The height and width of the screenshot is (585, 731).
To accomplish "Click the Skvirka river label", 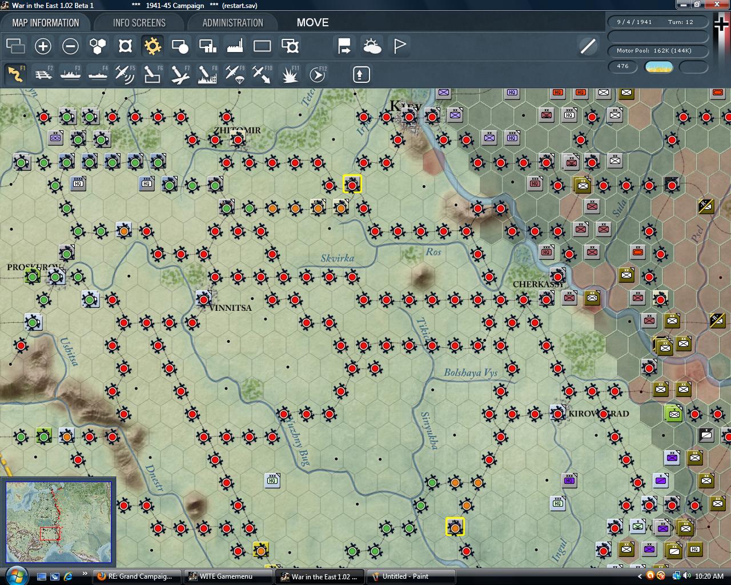I will coord(337,258).
